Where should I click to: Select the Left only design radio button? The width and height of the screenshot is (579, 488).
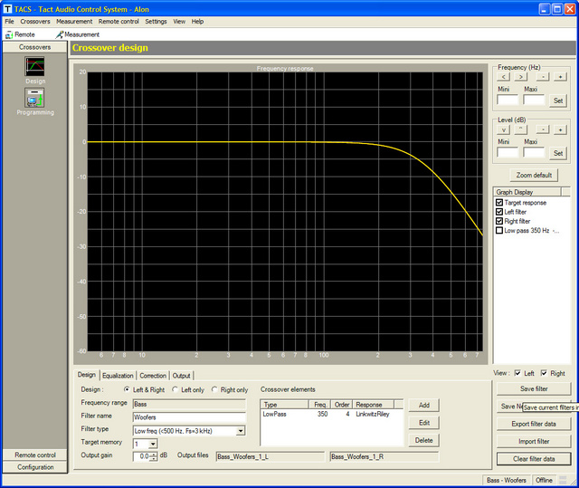(176, 389)
